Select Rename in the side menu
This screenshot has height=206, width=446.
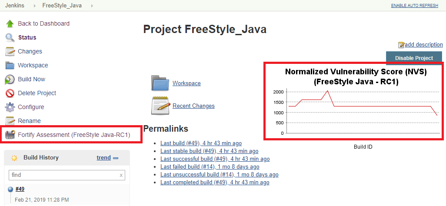29,121
